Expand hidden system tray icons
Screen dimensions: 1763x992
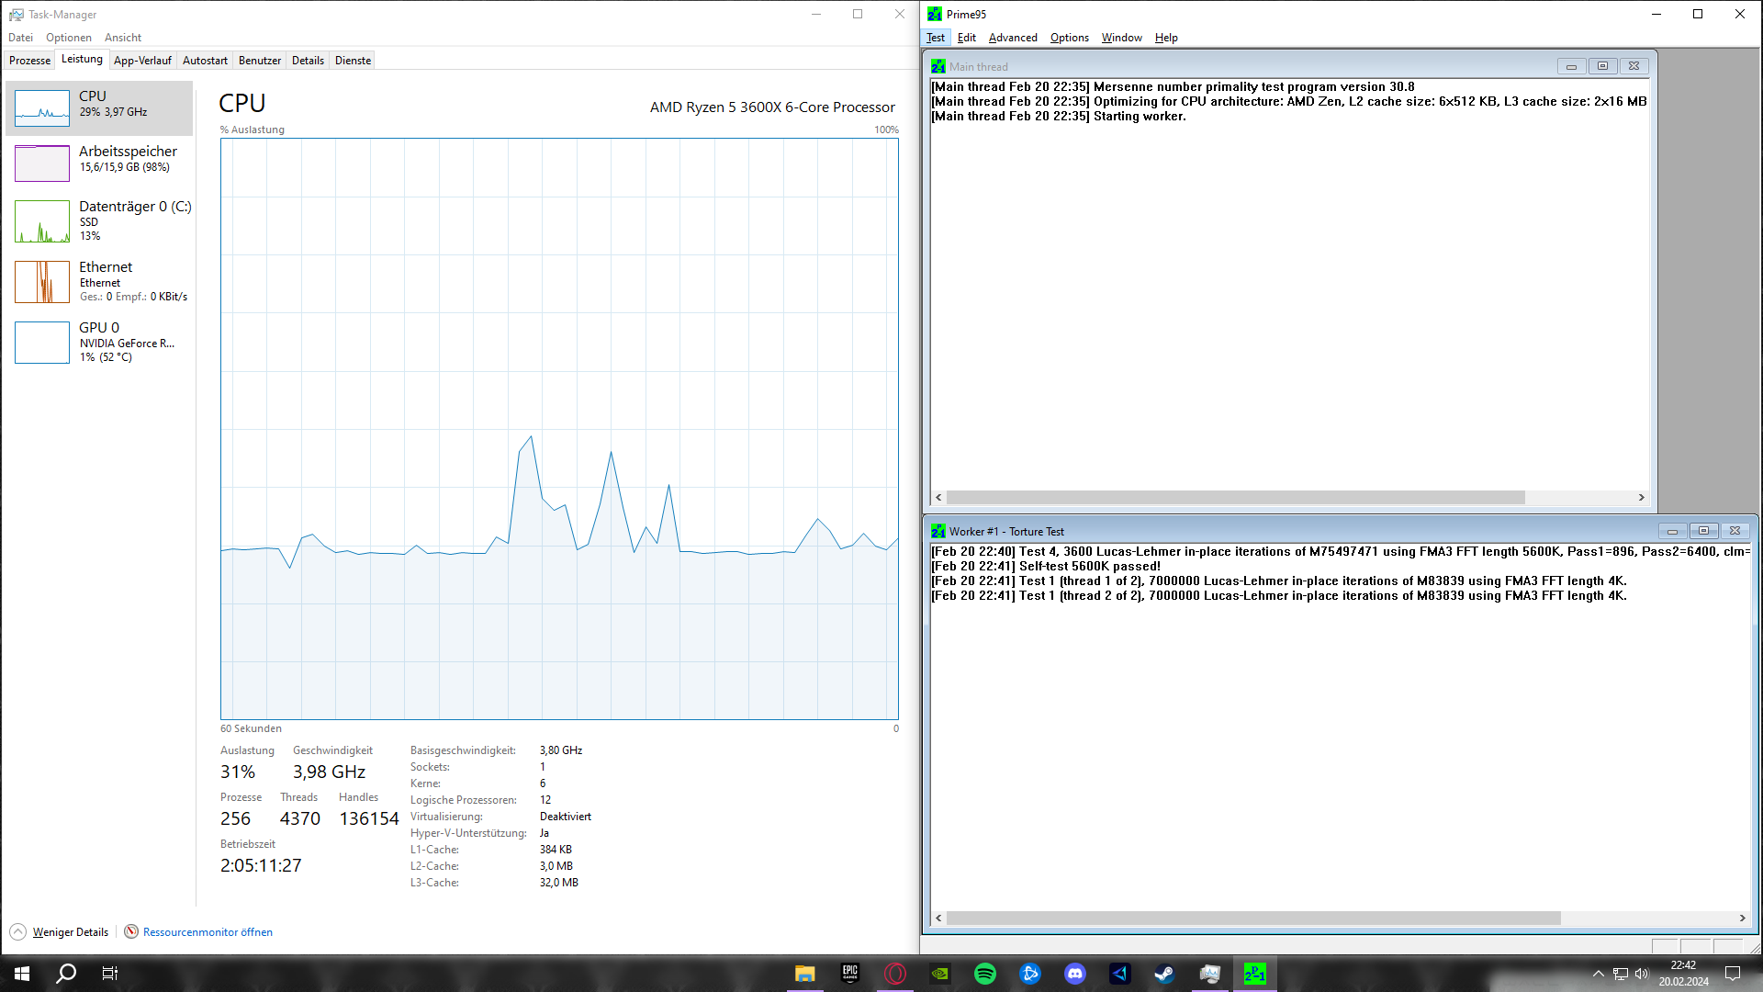pyautogui.click(x=1598, y=974)
